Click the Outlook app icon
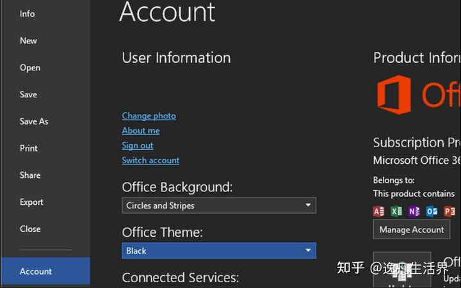The width and height of the screenshot is (461, 288). point(432,211)
